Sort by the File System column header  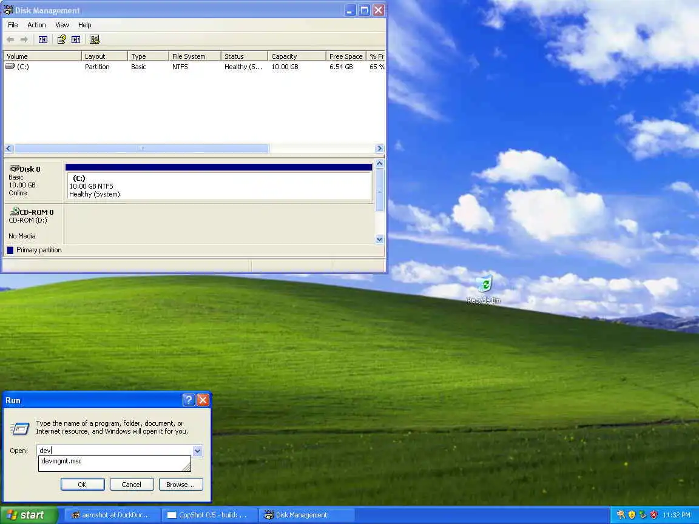pyautogui.click(x=195, y=56)
